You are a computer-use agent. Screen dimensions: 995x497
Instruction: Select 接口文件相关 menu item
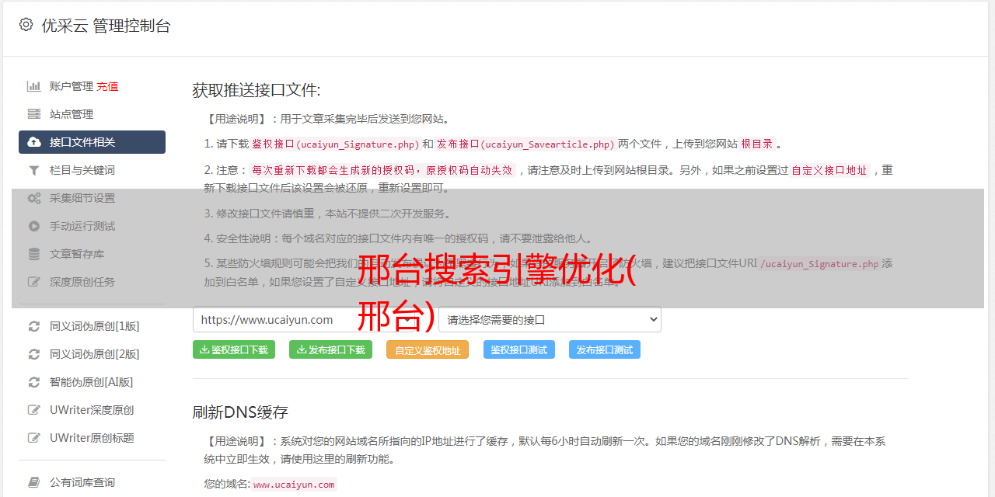coord(92,142)
